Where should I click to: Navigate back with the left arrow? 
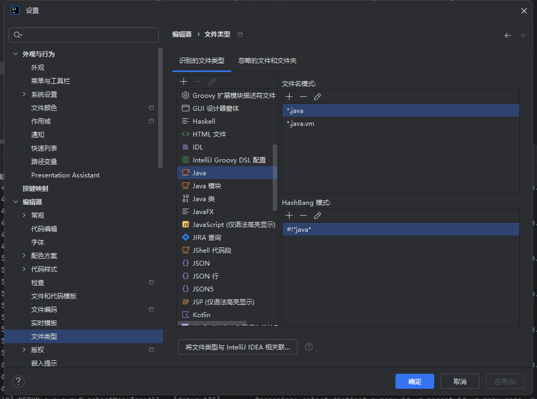coord(508,35)
